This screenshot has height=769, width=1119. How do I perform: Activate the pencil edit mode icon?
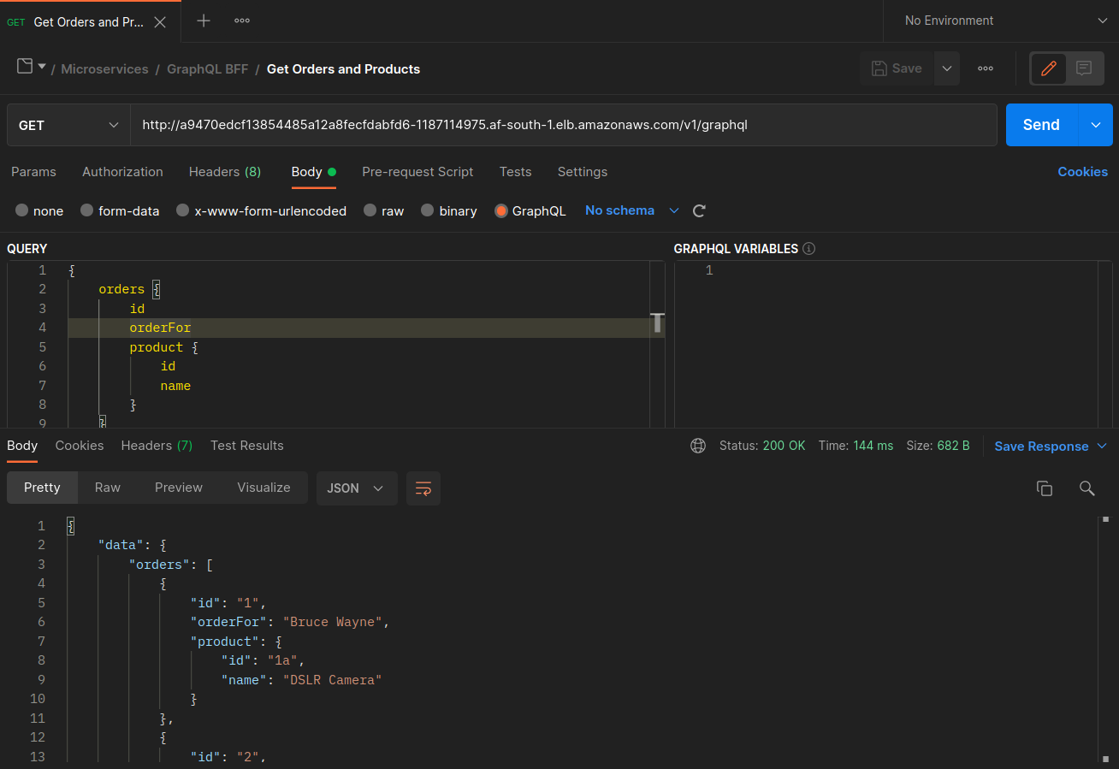coord(1049,68)
